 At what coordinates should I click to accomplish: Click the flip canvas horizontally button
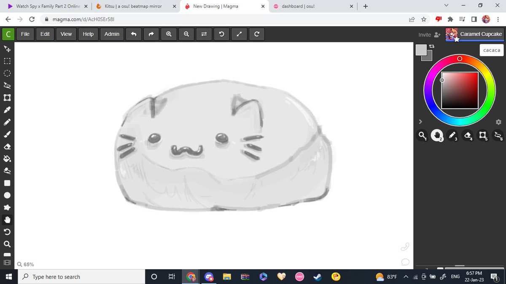[x=204, y=34]
